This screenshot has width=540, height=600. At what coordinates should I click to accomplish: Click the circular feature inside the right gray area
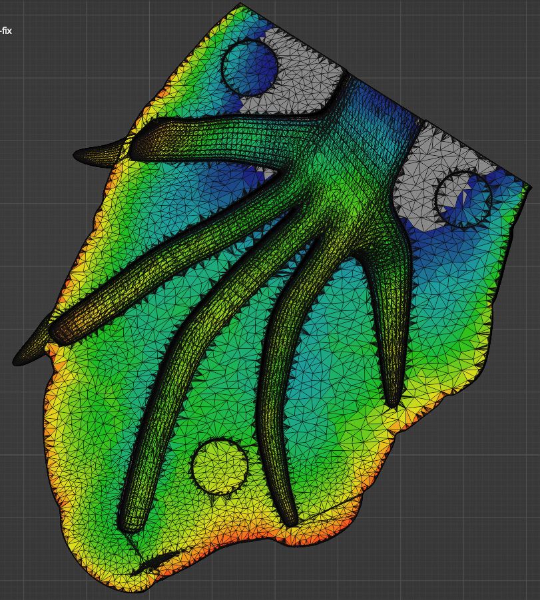tap(463, 200)
